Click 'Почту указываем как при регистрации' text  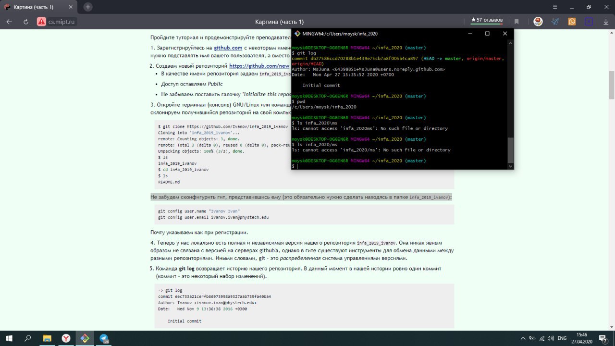click(199, 233)
